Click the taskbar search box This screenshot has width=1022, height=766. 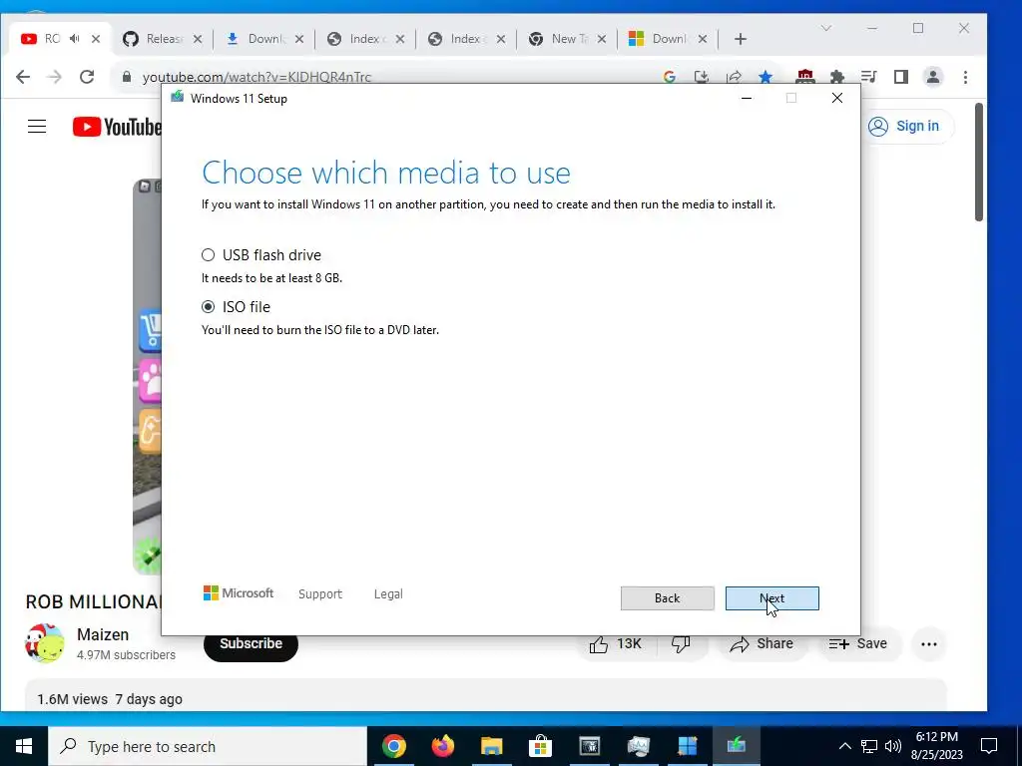[208, 746]
